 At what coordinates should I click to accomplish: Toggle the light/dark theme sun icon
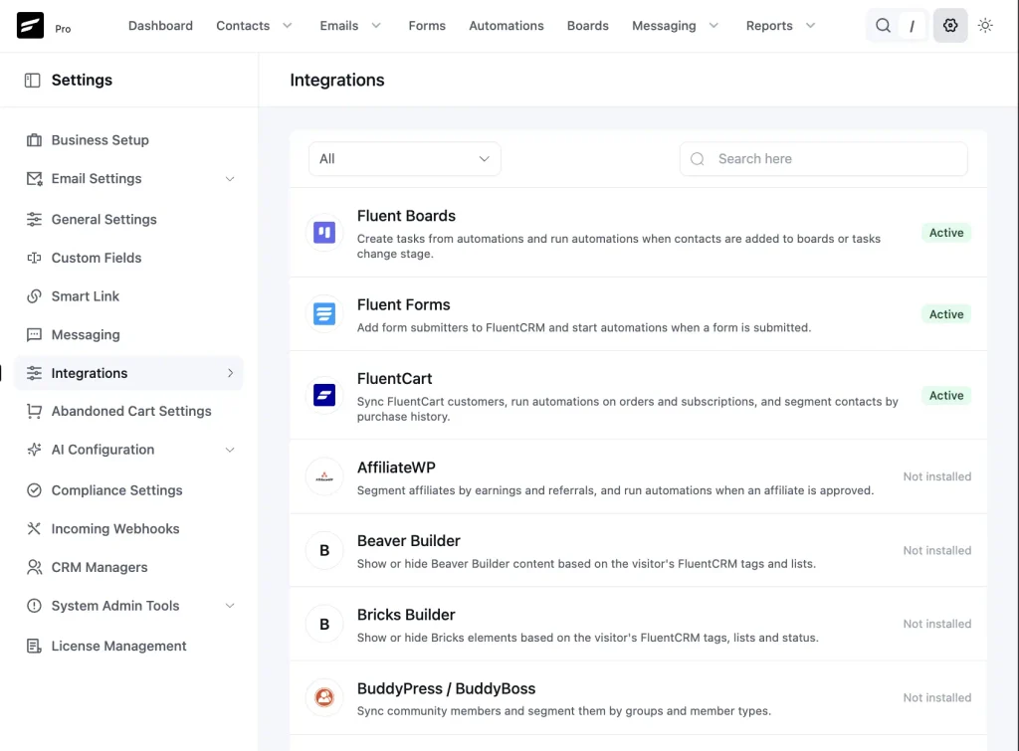(x=985, y=25)
